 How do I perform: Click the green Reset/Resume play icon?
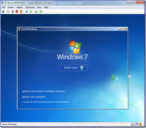pos(31,11)
